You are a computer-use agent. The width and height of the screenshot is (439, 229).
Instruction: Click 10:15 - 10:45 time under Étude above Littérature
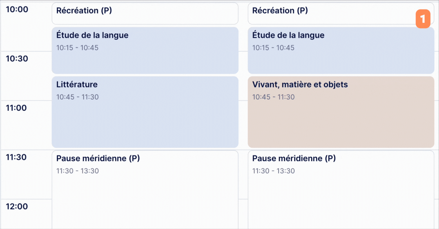pyautogui.click(x=77, y=48)
